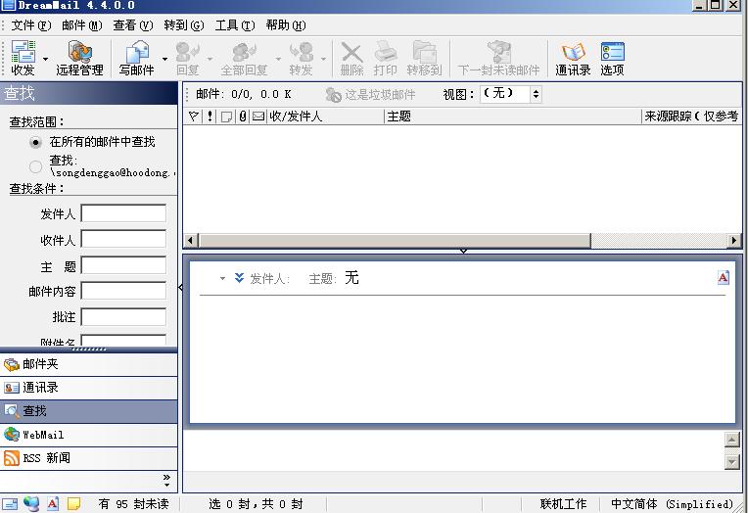Expand the double-chevron header details in preview
The width and height of the screenshot is (748, 513).
point(239,278)
